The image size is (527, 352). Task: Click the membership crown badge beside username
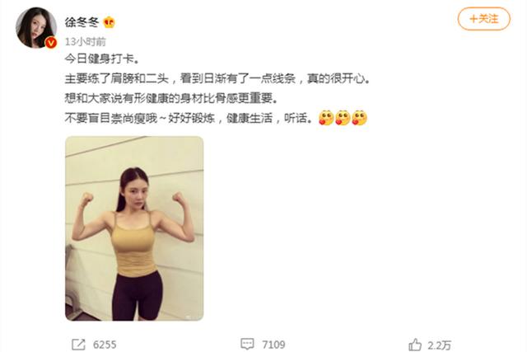coord(110,22)
